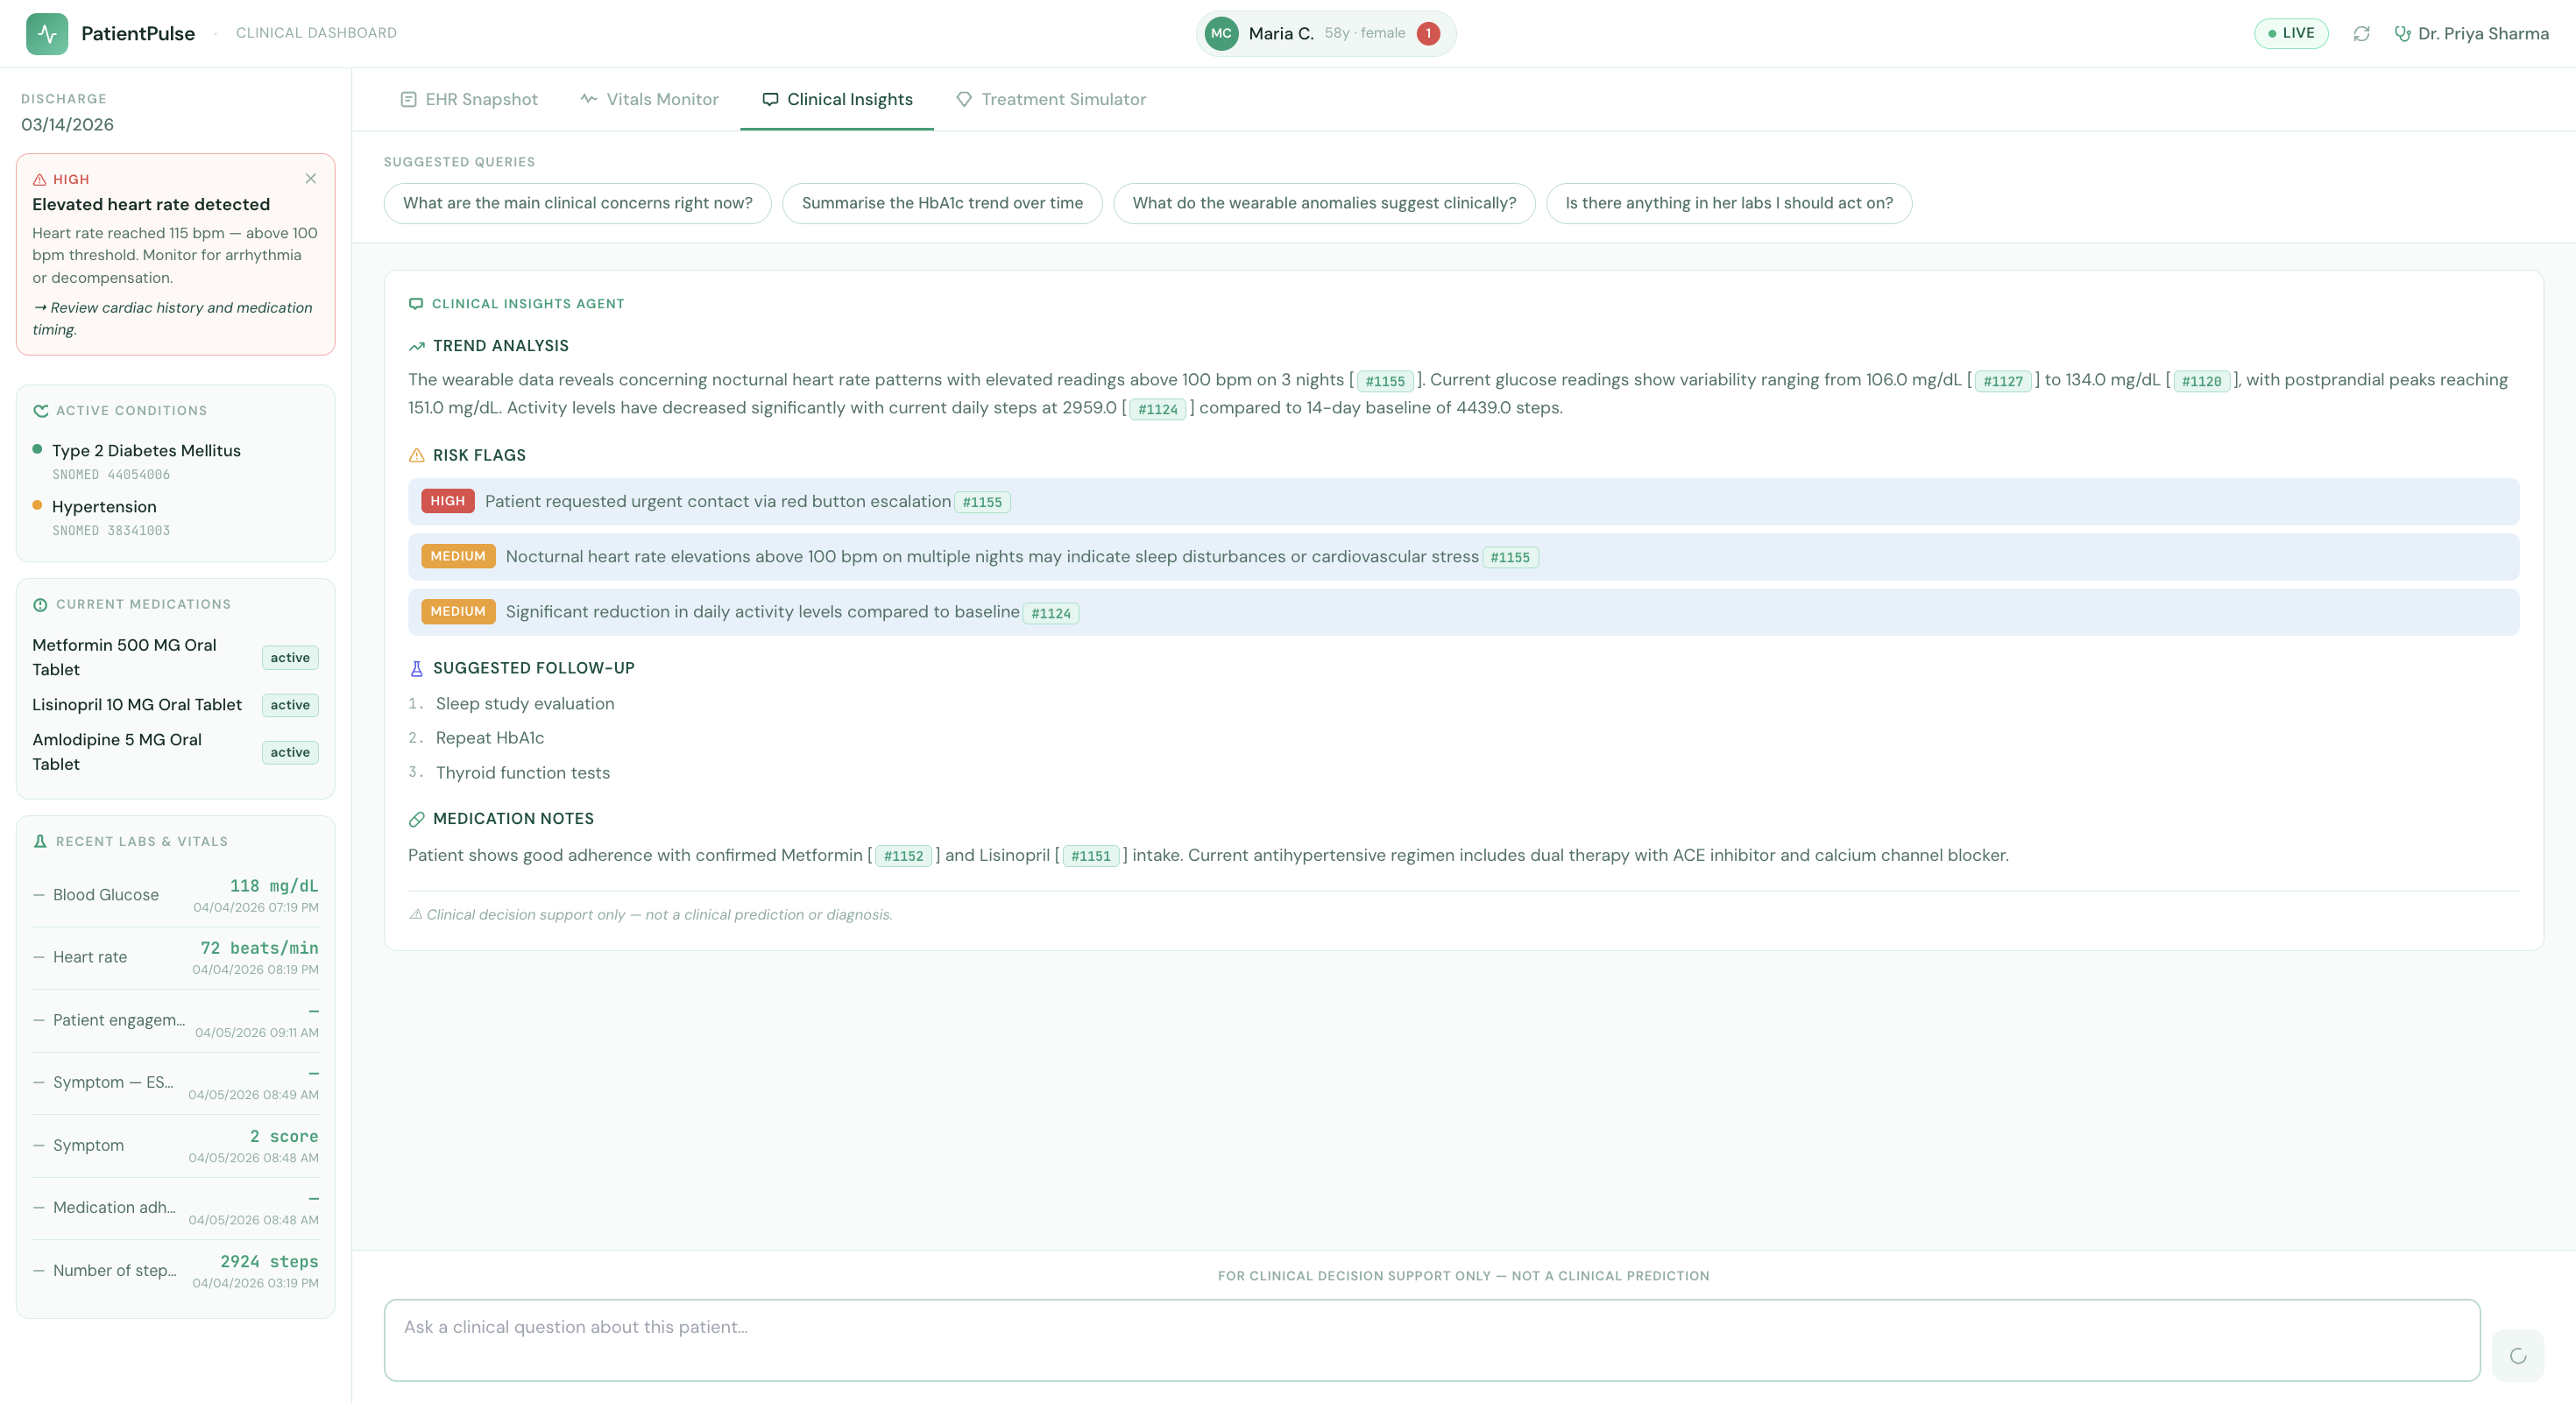The height and width of the screenshot is (1403, 2576).
Task: Select the HbA1c trend suggested query
Action: (x=941, y=203)
